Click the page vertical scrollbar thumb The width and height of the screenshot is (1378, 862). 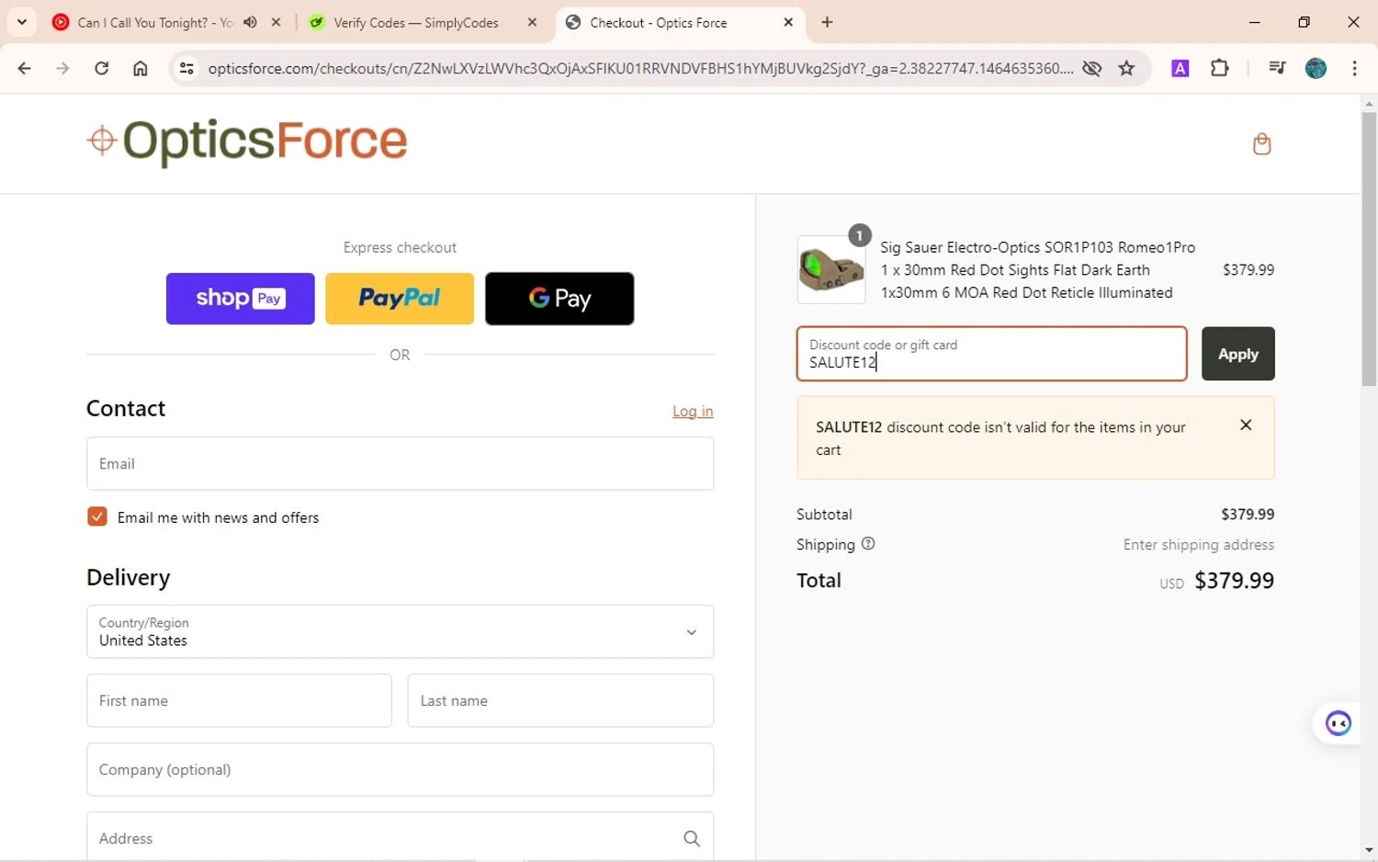pyautogui.click(x=1369, y=248)
